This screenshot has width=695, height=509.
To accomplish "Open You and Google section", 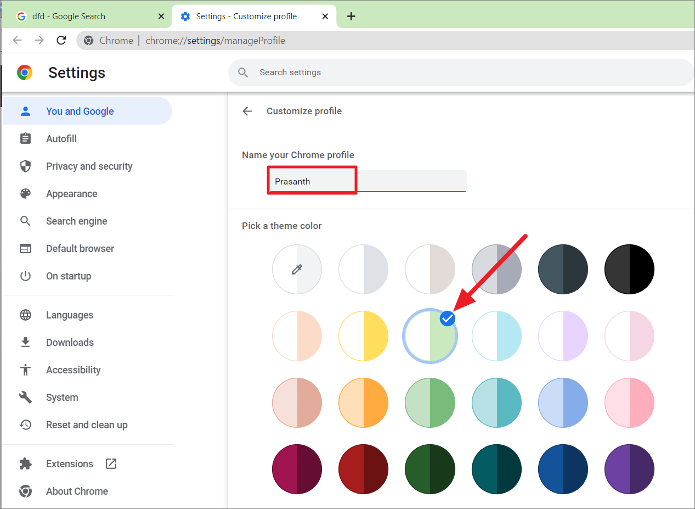I will click(x=87, y=111).
